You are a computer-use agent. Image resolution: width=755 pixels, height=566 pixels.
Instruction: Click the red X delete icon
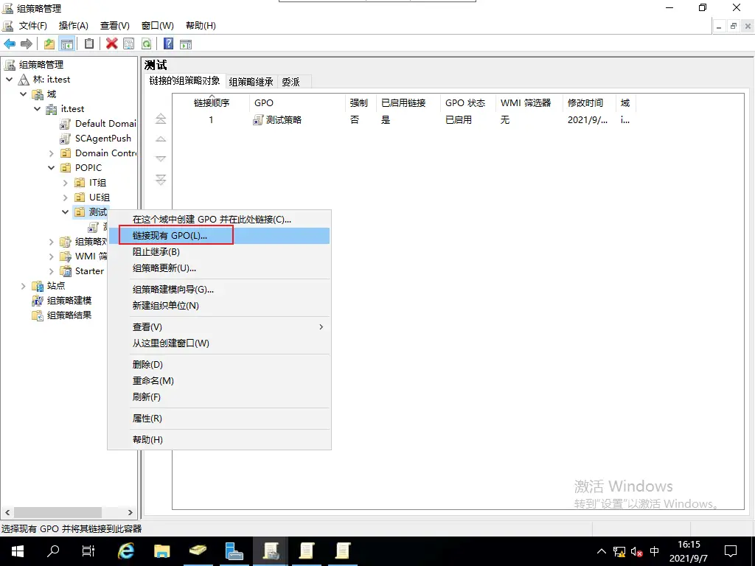point(111,43)
